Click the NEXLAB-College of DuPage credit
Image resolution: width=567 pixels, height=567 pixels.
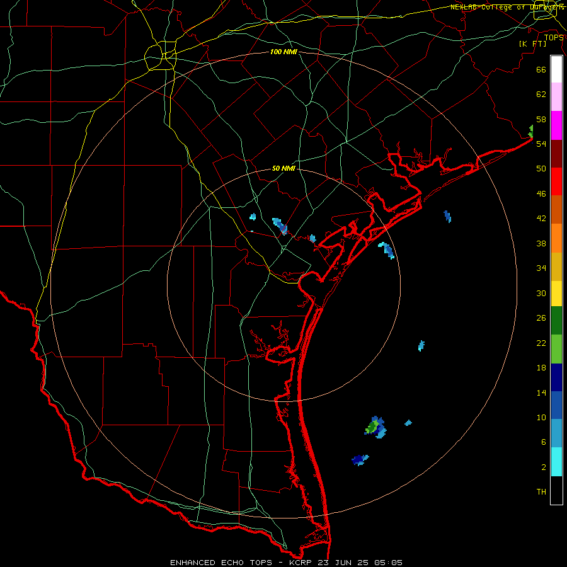pyautogui.click(x=507, y=7)
